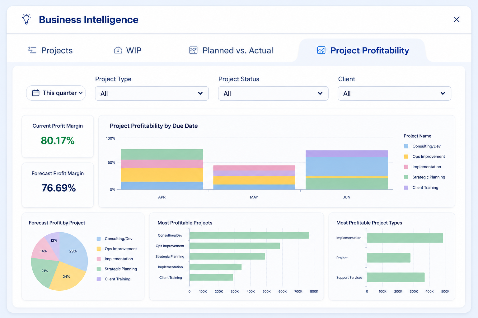Click the Client Training bar in Most Profitable Projects
The height and width of the screenshot is (318, 478).
[211, 277]
